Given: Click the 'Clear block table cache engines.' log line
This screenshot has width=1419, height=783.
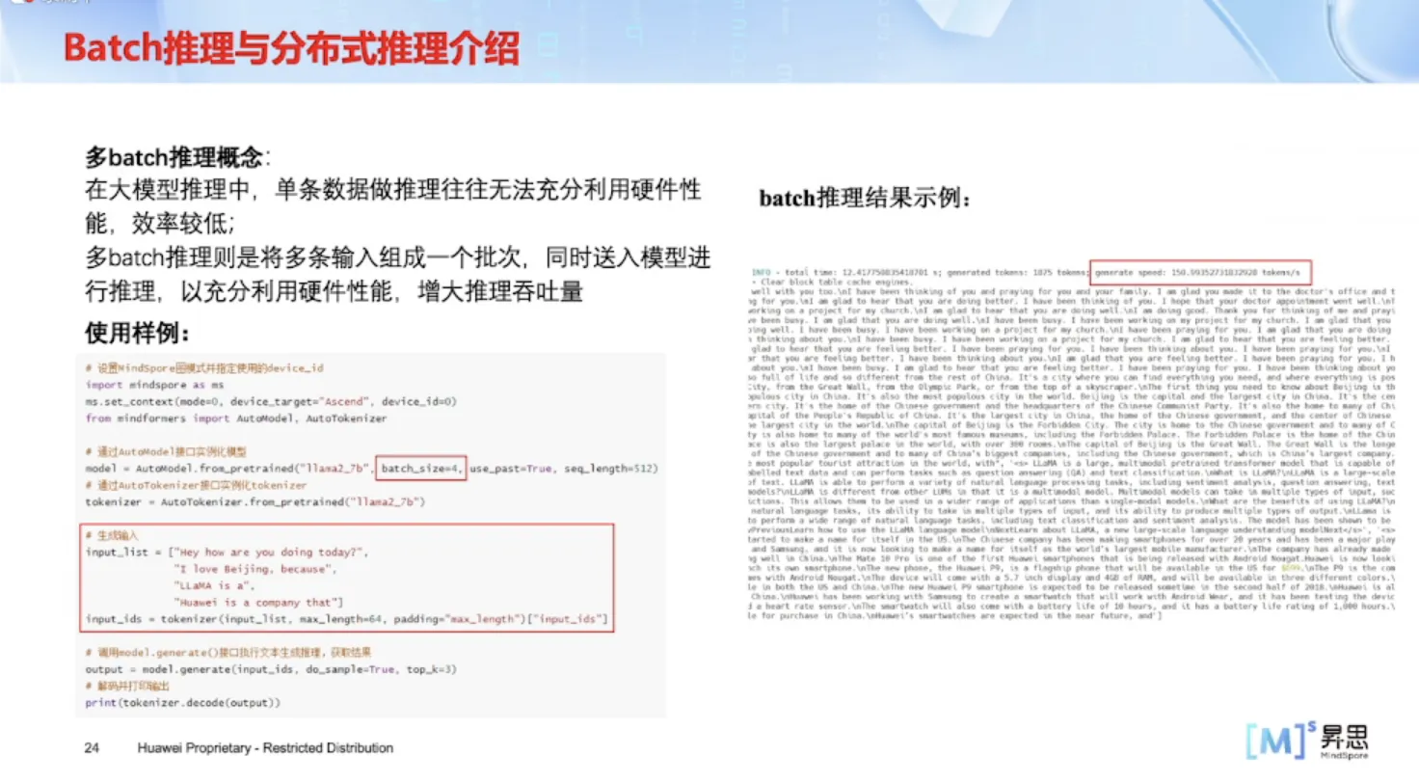Looking at the screenshot, I should [838, 282].
